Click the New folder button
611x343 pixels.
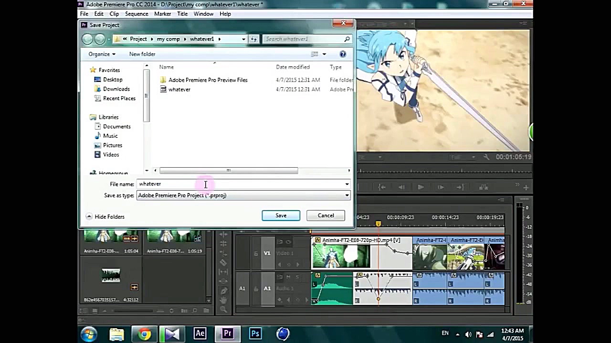click(142, 54)
